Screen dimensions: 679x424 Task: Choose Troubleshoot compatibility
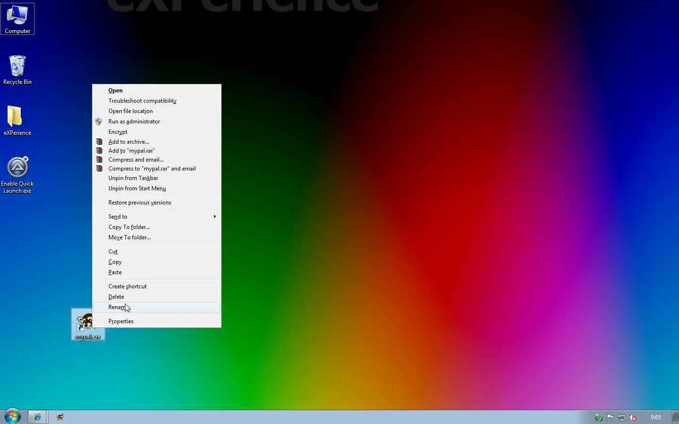157,101
